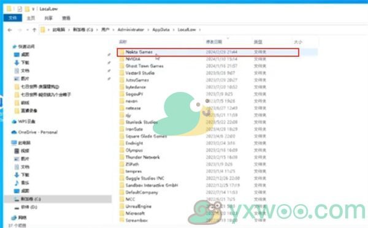Expand the chevron after LocalLow in address bar
The image size is (368, 228).
coord(200,30)
